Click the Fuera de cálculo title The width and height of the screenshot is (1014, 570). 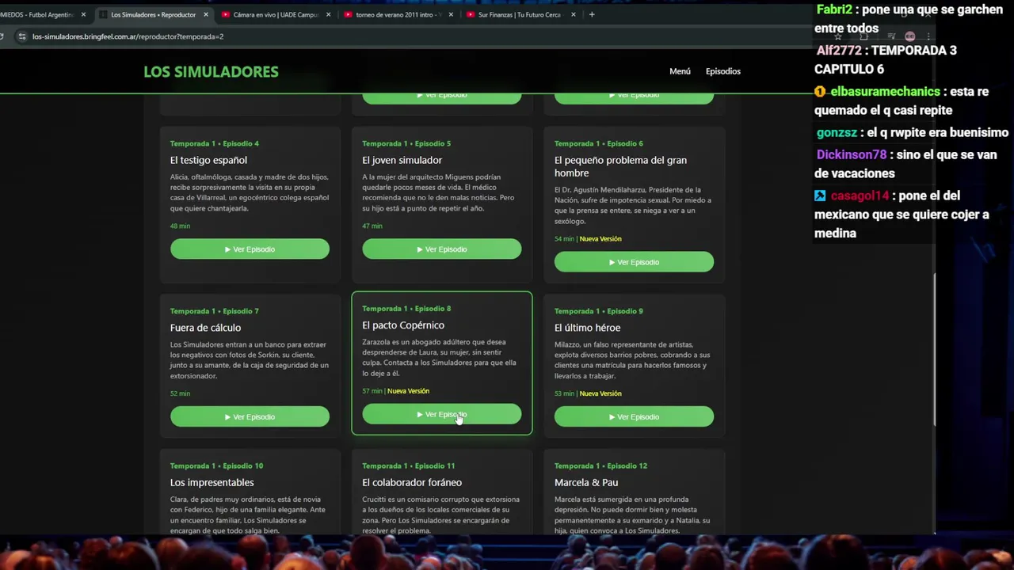(205, 328)
